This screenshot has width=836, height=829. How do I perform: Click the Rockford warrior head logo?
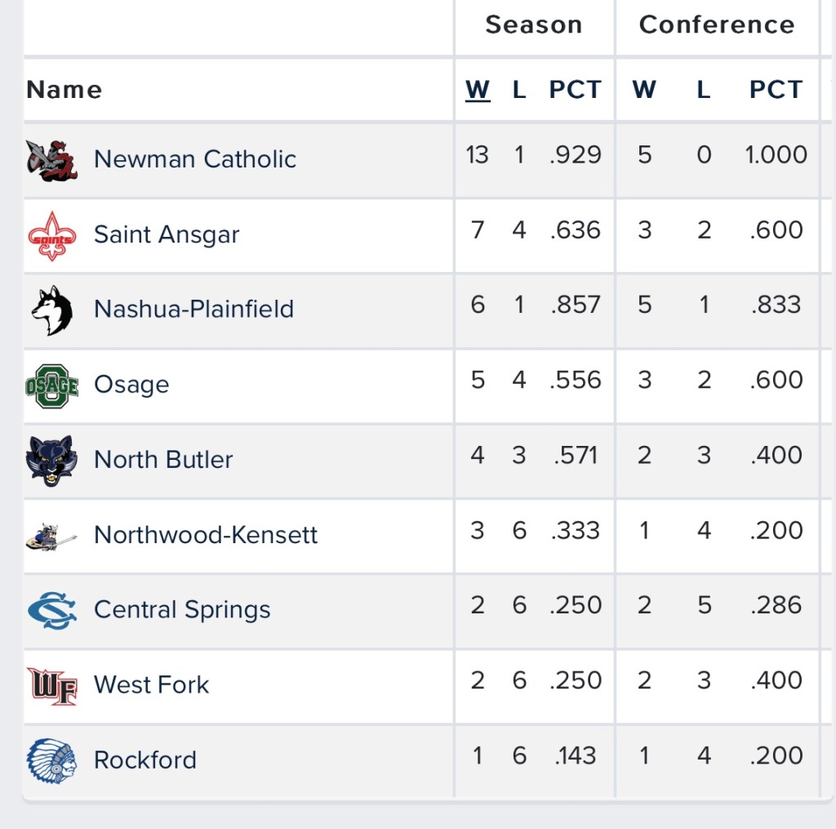(51, 760)
